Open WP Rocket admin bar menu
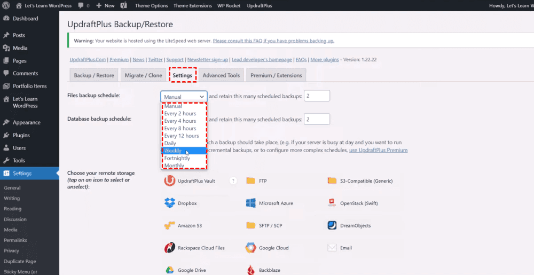This screenshot has width=534, height=275. 229,6
